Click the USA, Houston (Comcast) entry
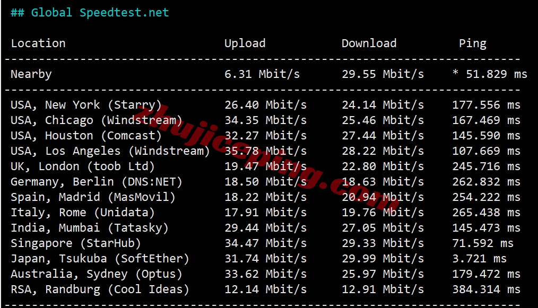Image resolution: width=538 pixels, height=308 pixels. [86, 136]
